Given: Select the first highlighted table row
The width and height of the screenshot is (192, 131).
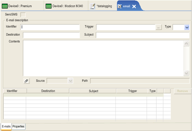Looking at the screenshot, I should [83, 95].
